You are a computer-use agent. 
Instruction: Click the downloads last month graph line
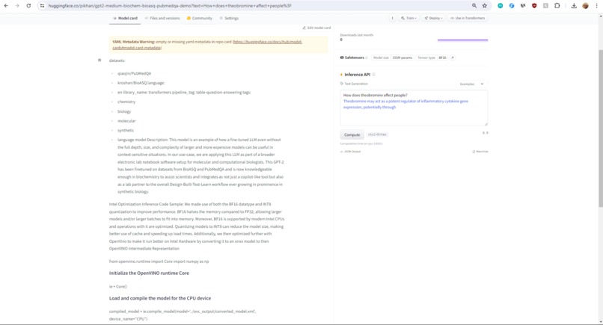point(462,40)
